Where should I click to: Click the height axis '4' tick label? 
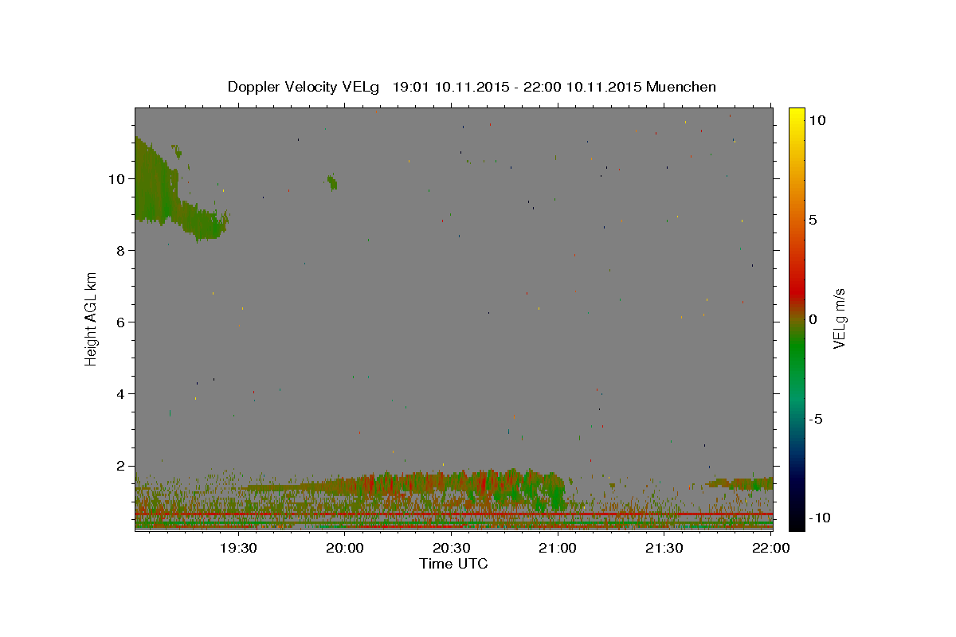pyautogui.click(x=119, y=394)
